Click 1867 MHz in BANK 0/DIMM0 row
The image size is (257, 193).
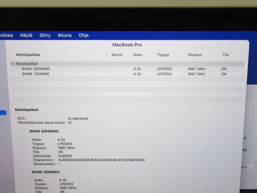(196, 69)
